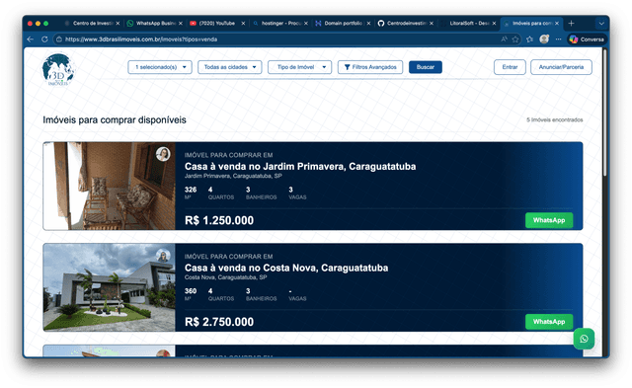Click the 3D Imóveis globe logo
Screen dimensions: 632x388
(58, 69)
